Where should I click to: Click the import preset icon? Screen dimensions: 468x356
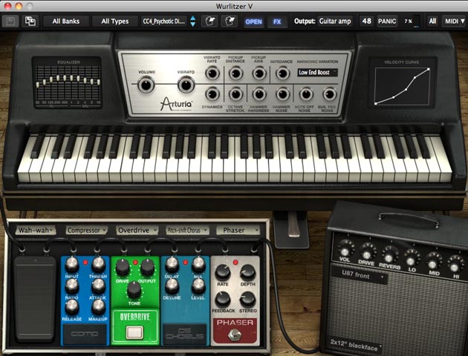coord(209,22)
